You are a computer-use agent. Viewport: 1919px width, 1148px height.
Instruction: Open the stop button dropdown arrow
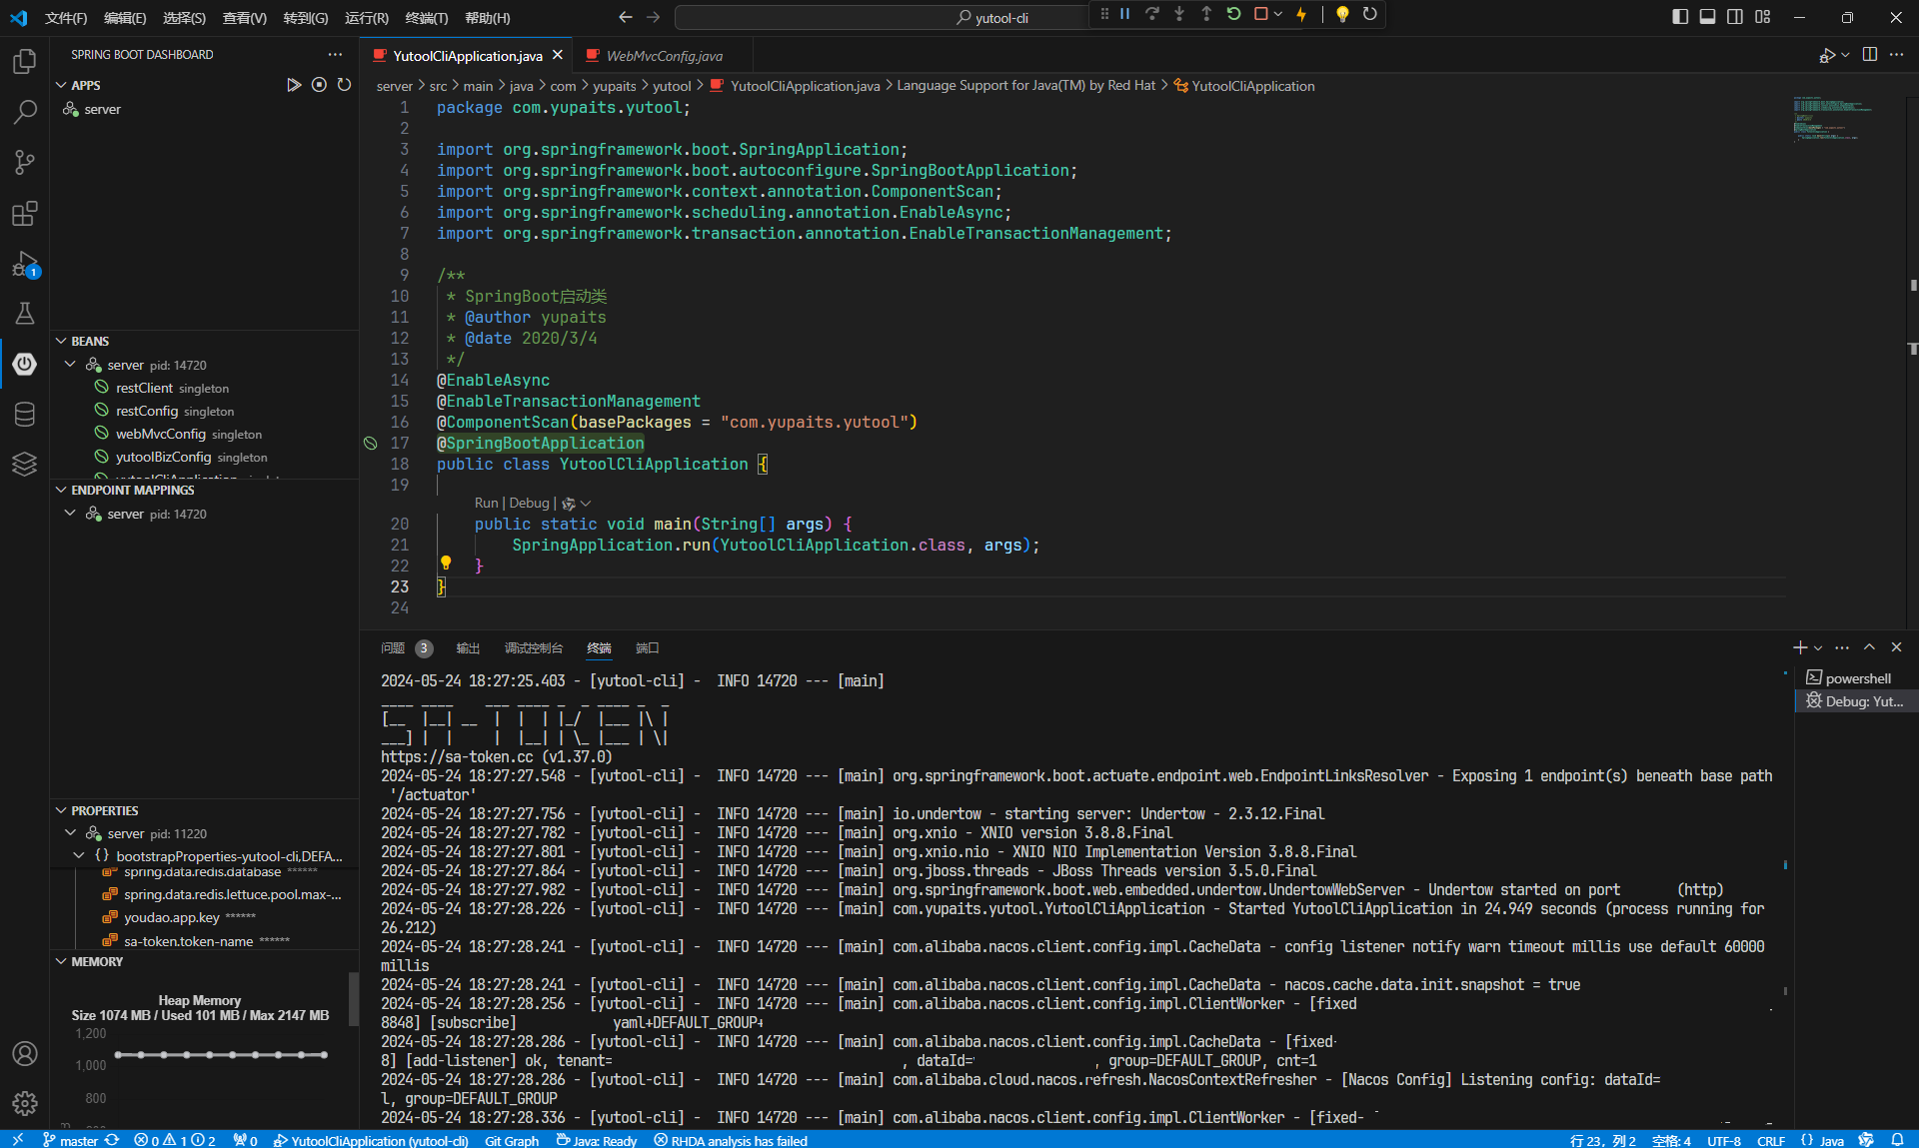1278,14
